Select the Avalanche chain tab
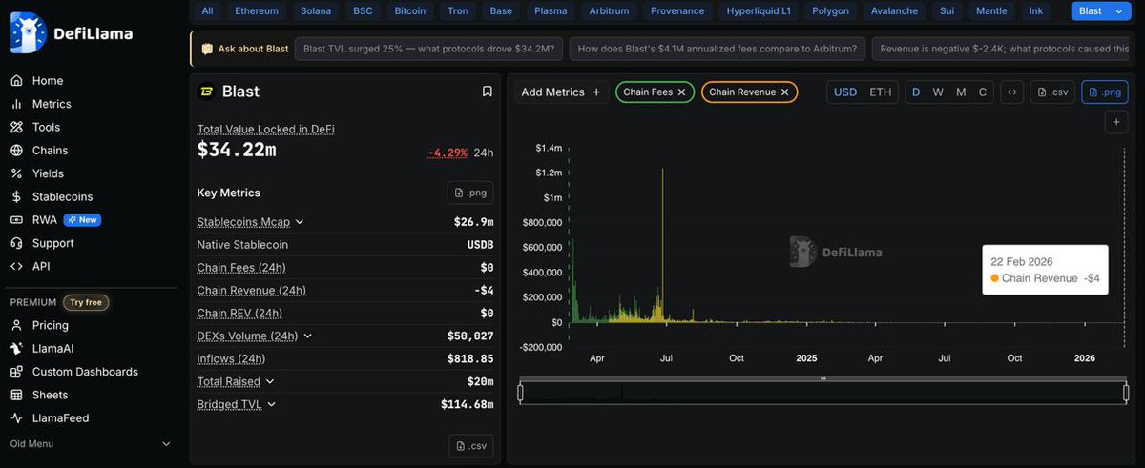1145x468 pixels. tap(896, 11)
